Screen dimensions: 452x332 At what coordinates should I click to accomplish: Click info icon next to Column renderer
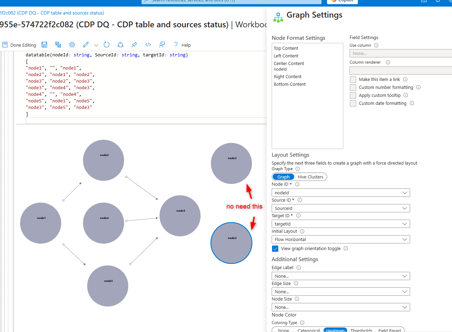pyautogui.click(x=388, y=62)
